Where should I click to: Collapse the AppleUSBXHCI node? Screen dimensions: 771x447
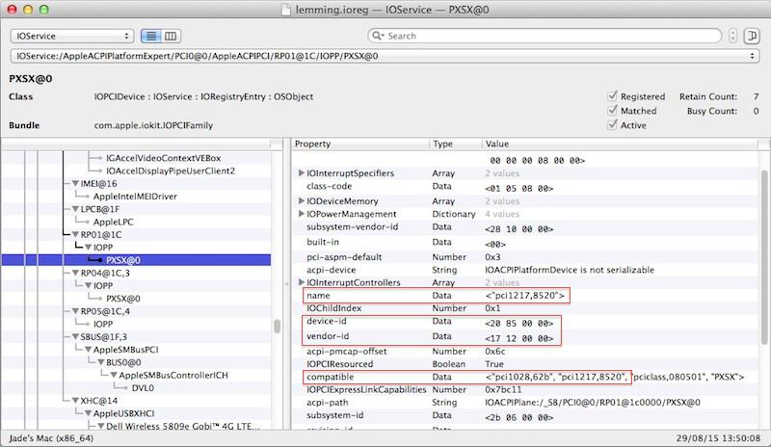pyautogui.click(x=88, y=413)
